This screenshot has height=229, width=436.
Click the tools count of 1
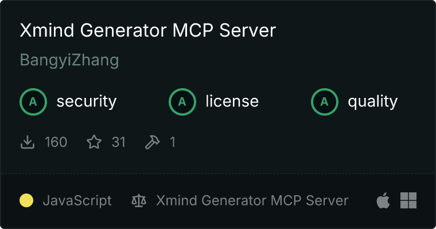(173, 142)
